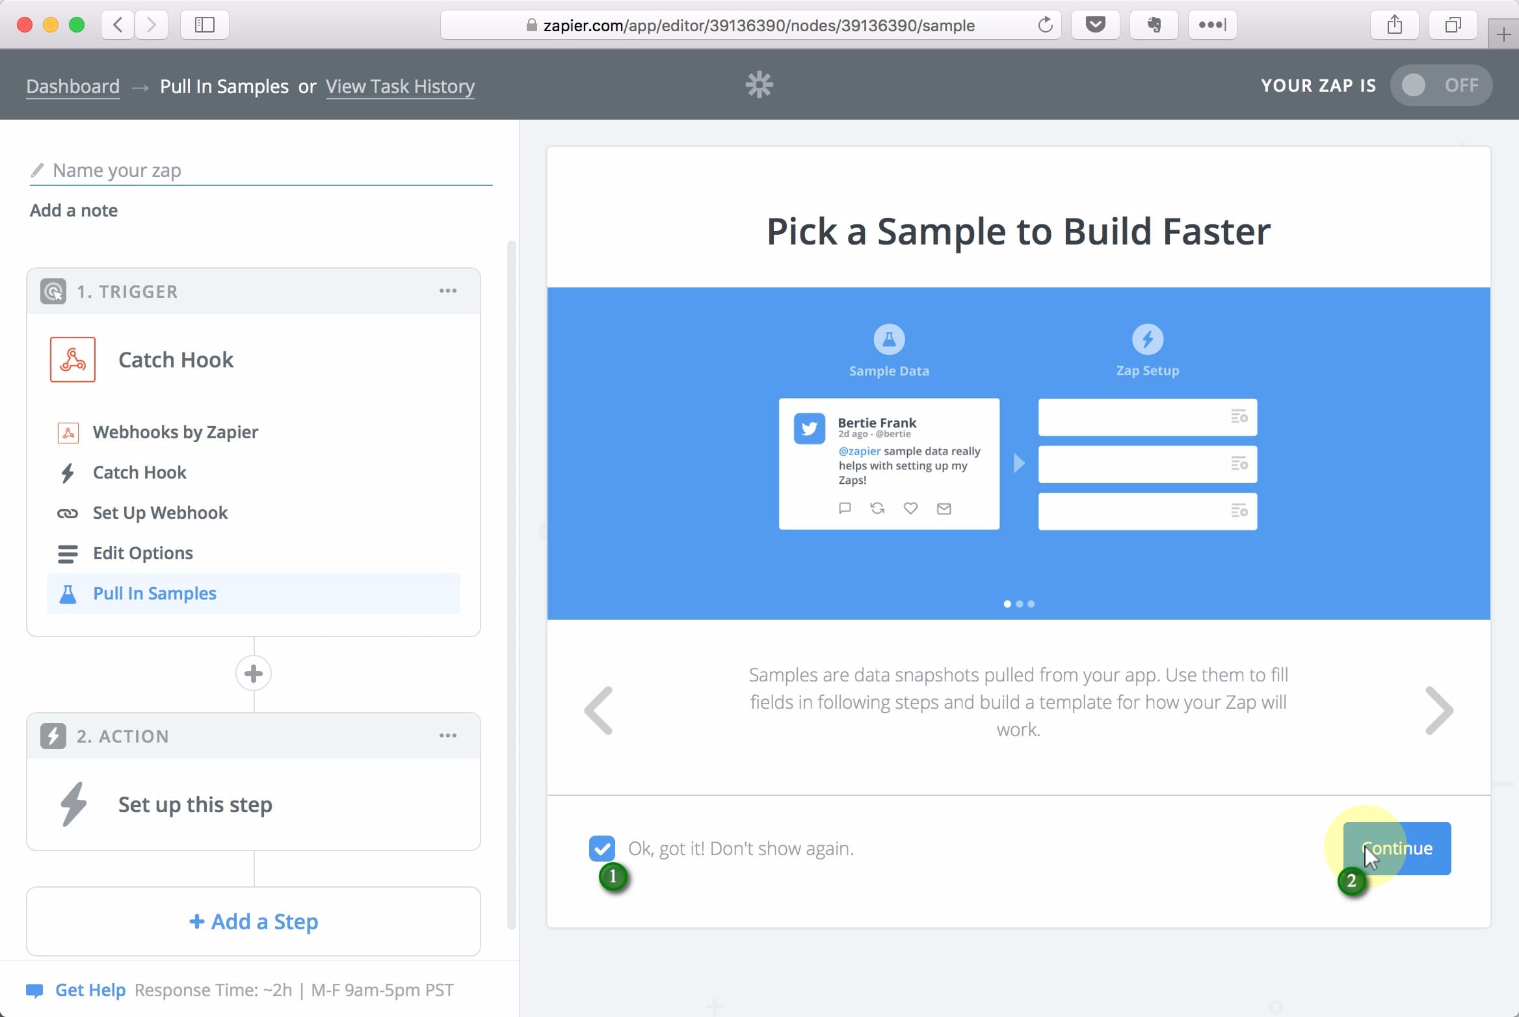Click the Safari address bar URL
This screenshot has height=1017, width=1519.
[x=751, y=25]
